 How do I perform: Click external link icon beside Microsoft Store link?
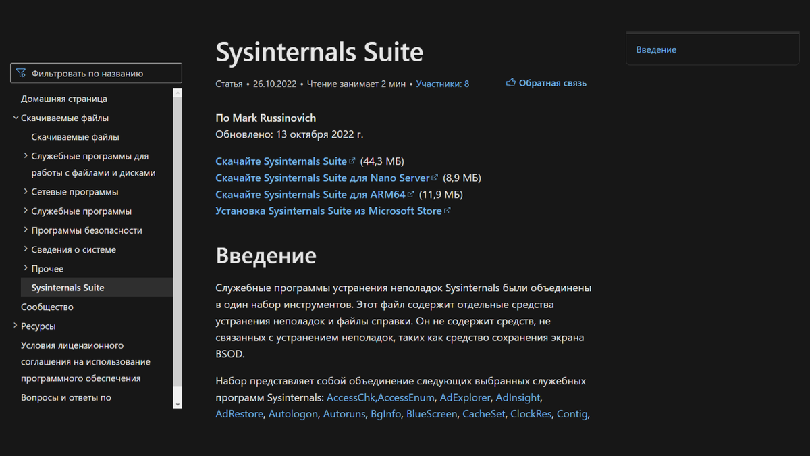(446, 211)
